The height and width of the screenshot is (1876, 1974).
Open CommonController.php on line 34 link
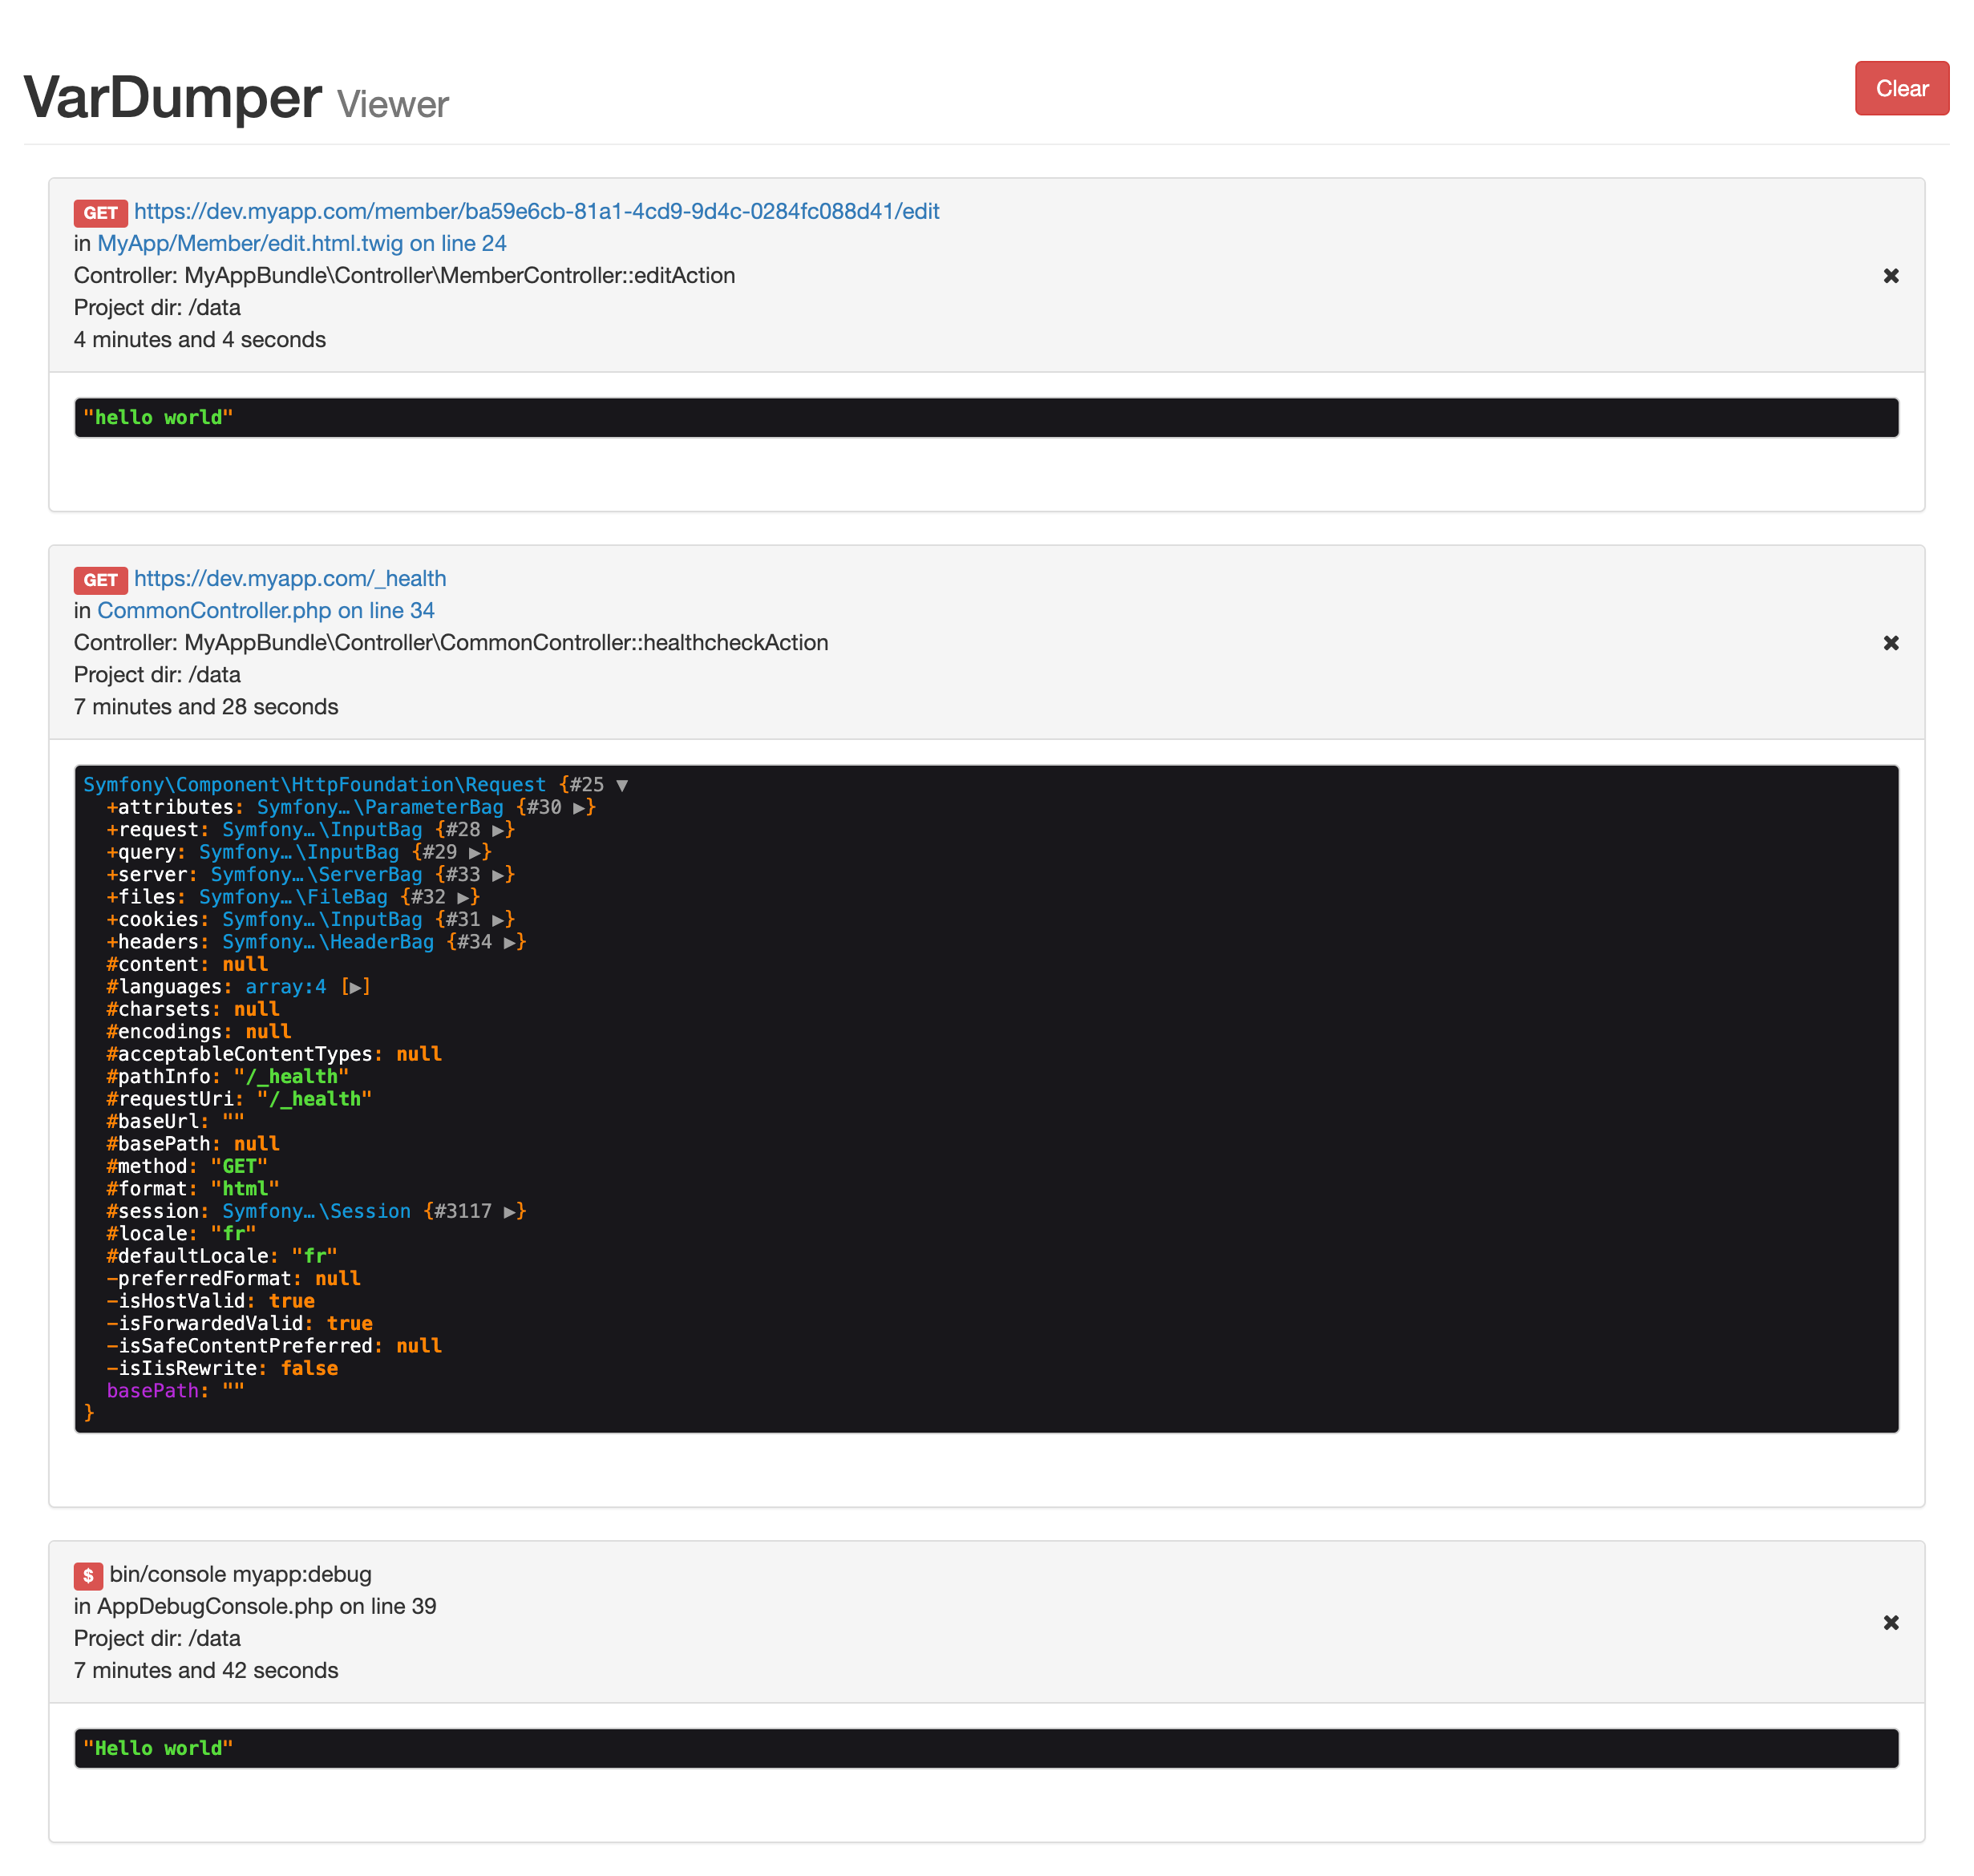tap(265, 610)
